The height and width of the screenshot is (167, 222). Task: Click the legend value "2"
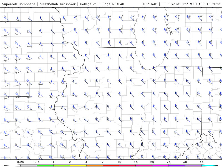[x=70, y=162]
